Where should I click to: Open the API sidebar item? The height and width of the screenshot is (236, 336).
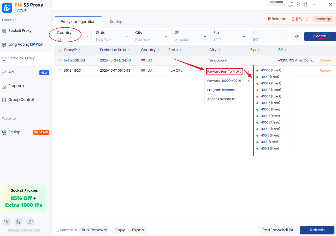[11, 72]
